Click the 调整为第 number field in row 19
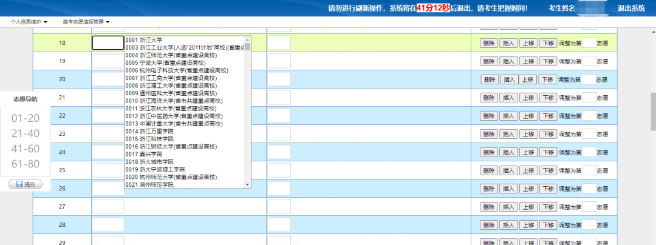This screenshot has height=245, width=656. [589, 61]
